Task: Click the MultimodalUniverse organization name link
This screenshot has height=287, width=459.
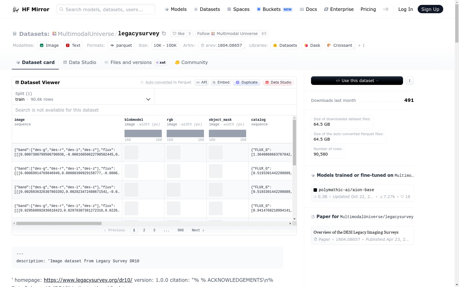Action: [86, 34]
